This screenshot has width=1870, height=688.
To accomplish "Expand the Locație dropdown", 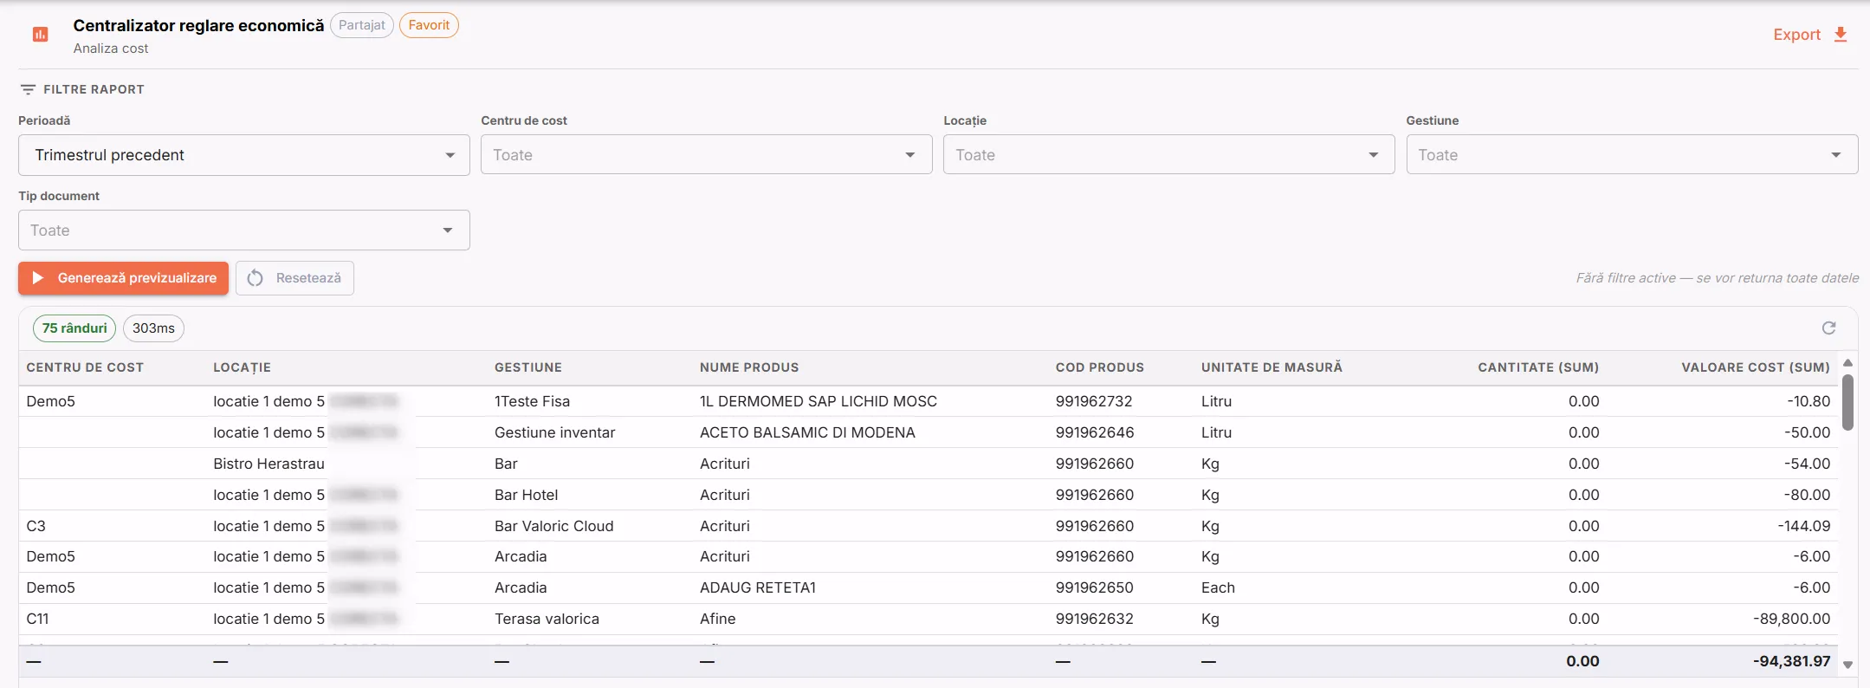I will 1168,155.
